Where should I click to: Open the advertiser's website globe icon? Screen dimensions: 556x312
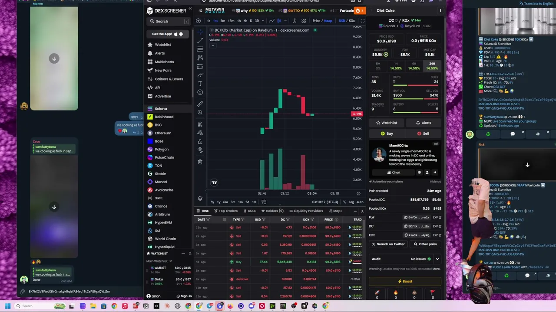click(419, 172)
